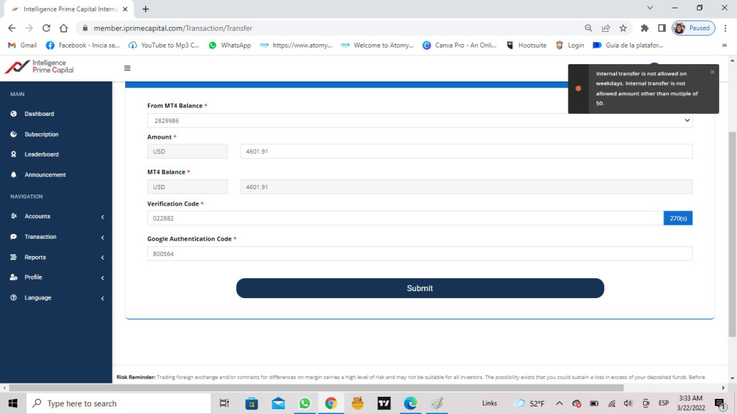Click the 270(s) verification countdown button
Image resolution: width=737 pixels, height=414 pixels.
point(678,218)
